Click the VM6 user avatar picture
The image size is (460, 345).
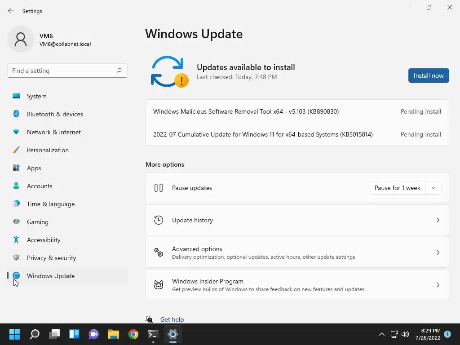click(21, 39)
